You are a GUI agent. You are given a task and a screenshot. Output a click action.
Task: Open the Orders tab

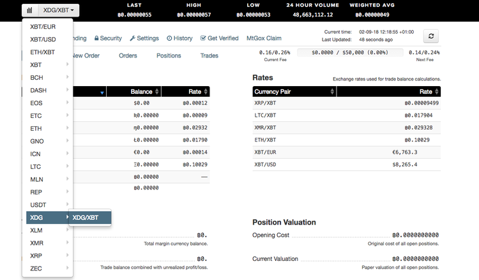[x=128, y=55]
